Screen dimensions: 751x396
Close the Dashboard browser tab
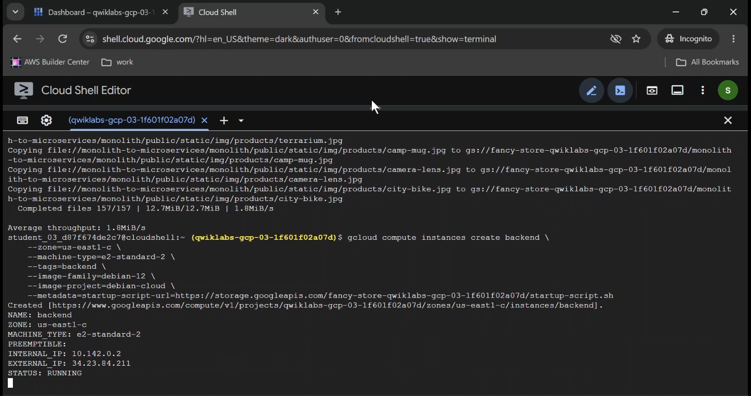point(166,12)
